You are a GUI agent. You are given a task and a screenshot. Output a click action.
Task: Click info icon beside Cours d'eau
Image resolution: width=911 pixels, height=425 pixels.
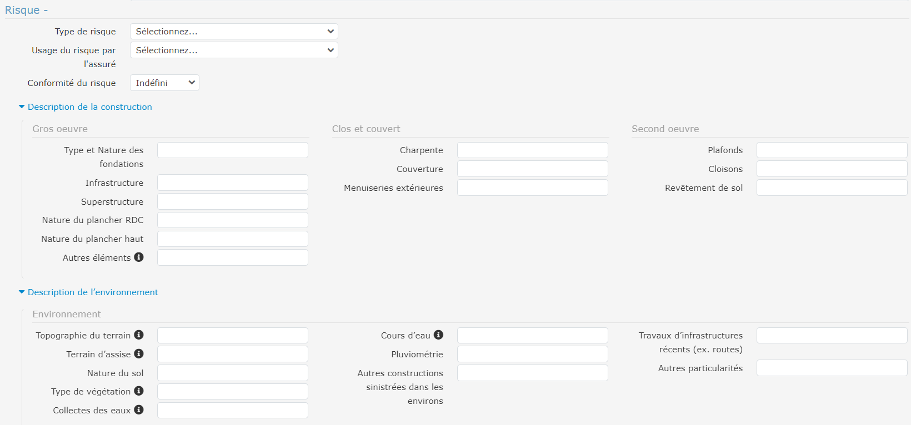click(x=438, y=335)
